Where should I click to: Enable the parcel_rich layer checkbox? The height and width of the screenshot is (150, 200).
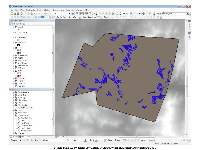coord(16,37)
